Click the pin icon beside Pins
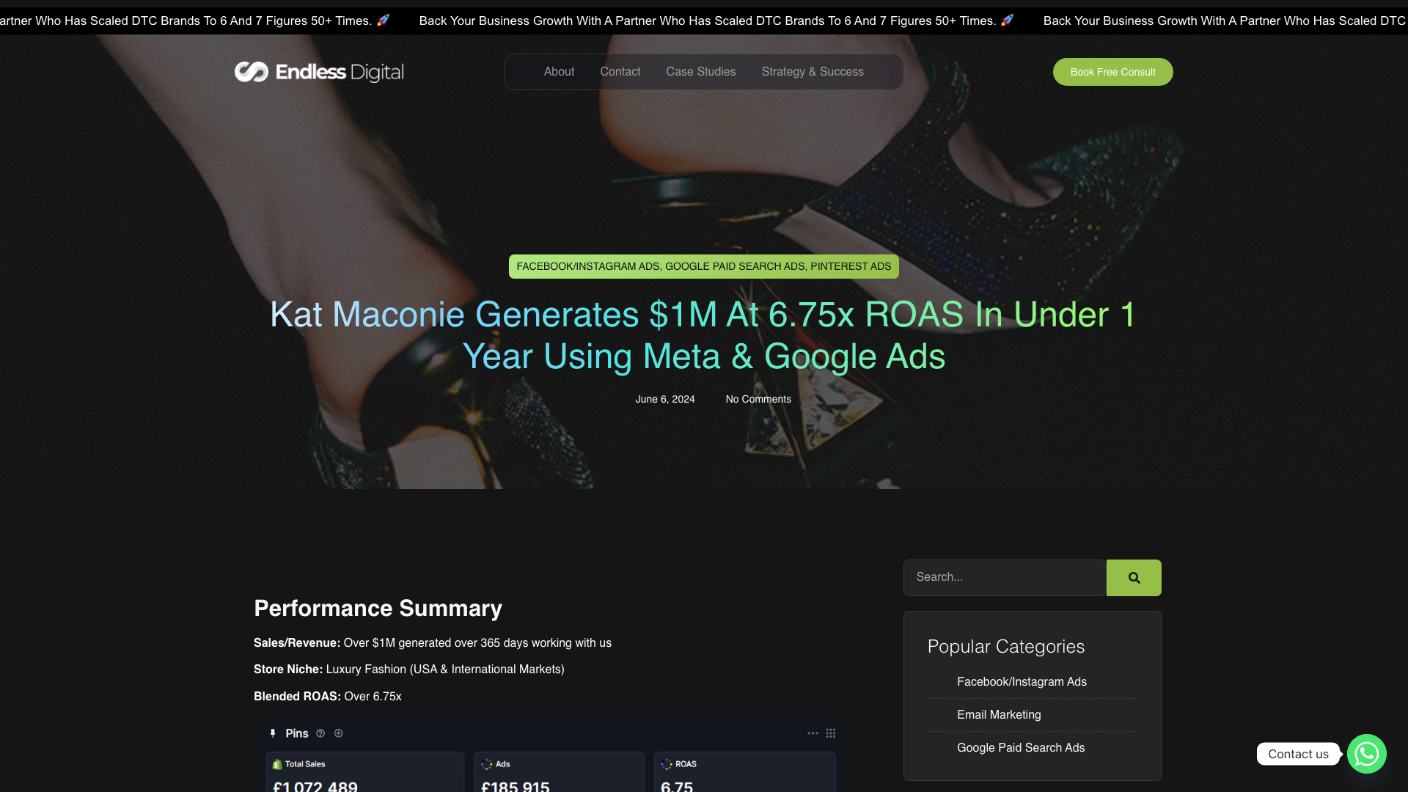 coord(273,733)
